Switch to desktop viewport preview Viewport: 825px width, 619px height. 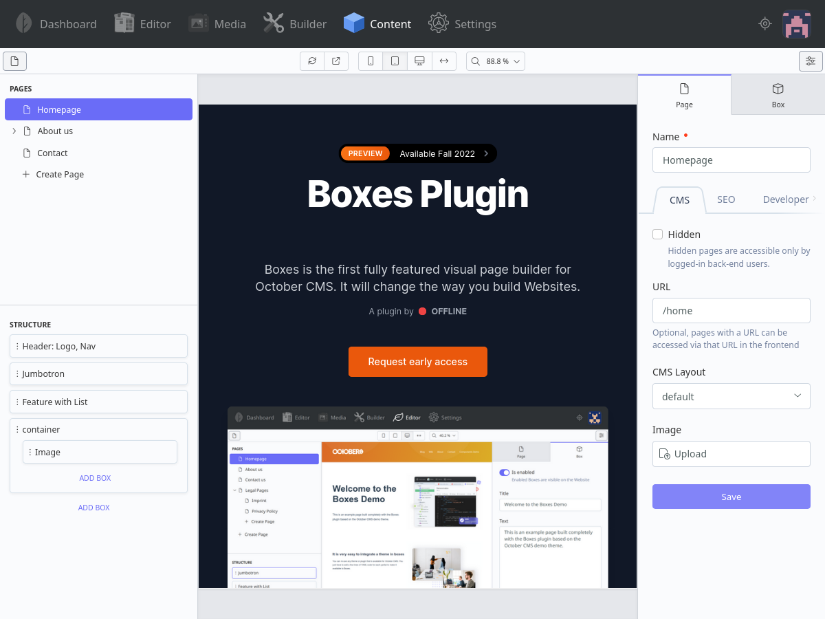[419, 61]
